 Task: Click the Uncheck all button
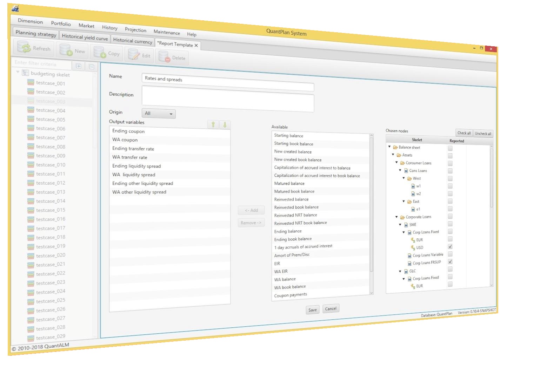pos(483,134)
